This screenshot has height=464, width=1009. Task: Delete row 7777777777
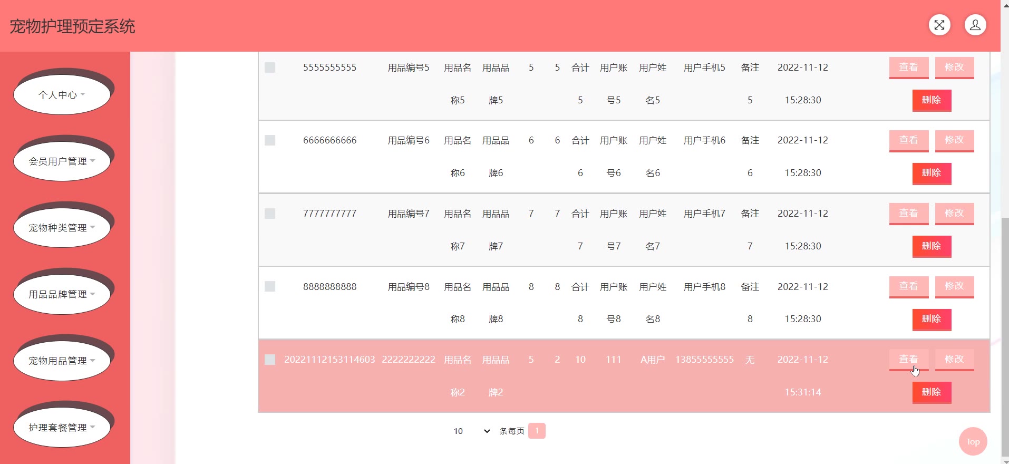[932, 246]
